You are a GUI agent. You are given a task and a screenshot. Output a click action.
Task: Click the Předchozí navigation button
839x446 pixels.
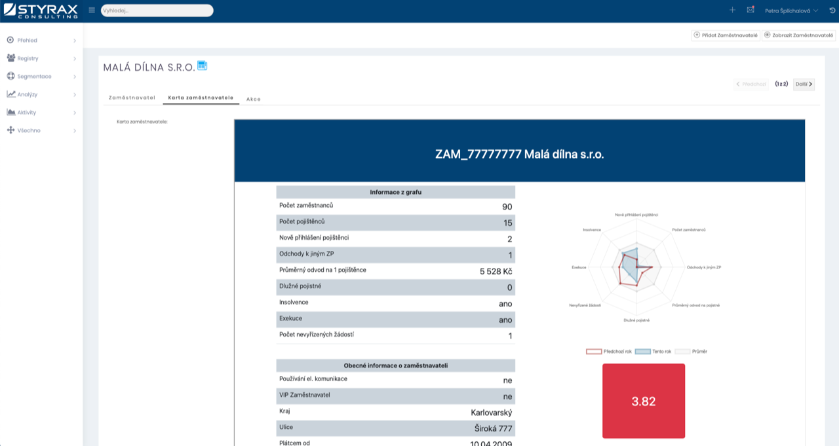coord(751,84)
